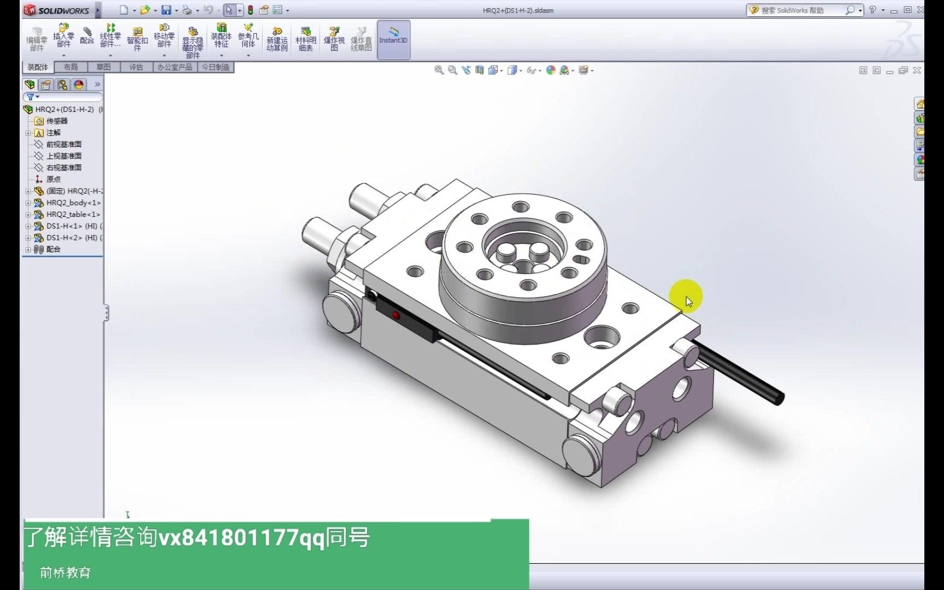Expand the (固定) HRQ2 component node
This screenshot has width=944, height=590.
(x=28, y=191)
